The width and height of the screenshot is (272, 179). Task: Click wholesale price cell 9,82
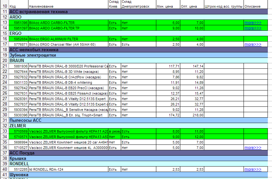(x=192, y=77)
